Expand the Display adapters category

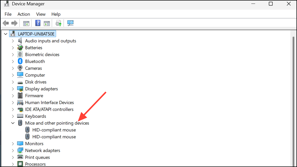pyautogui.click(x=13, y=89)
